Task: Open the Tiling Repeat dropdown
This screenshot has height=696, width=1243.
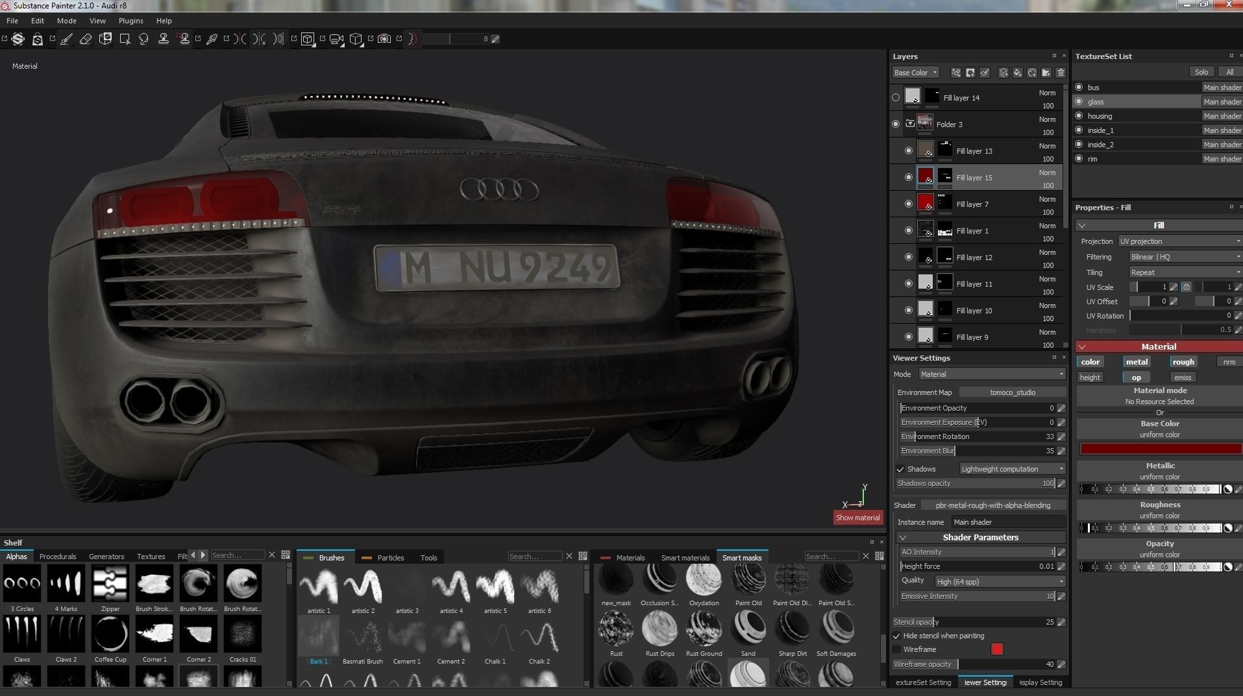Action: (1185, 272)
